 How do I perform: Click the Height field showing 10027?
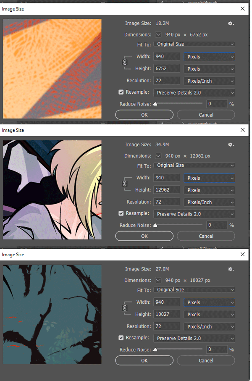click(167, 314)
